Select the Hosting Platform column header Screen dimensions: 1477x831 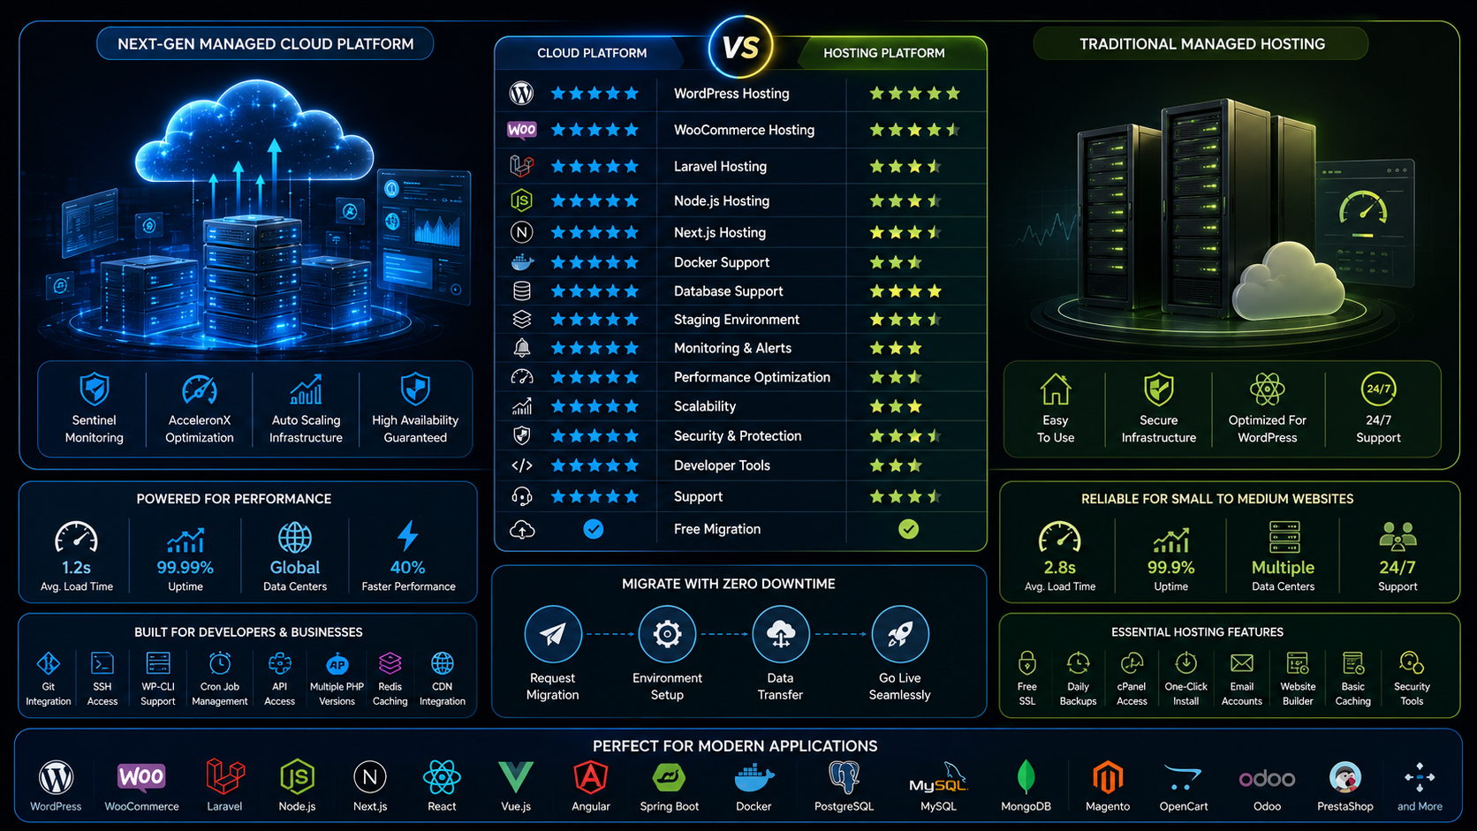(x=884, y=53)
